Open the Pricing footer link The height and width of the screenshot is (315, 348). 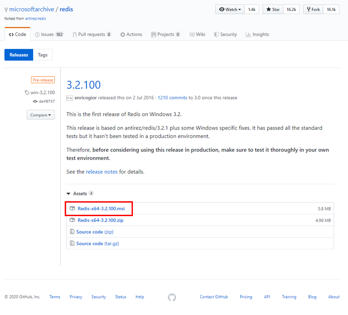click(246, 297)
